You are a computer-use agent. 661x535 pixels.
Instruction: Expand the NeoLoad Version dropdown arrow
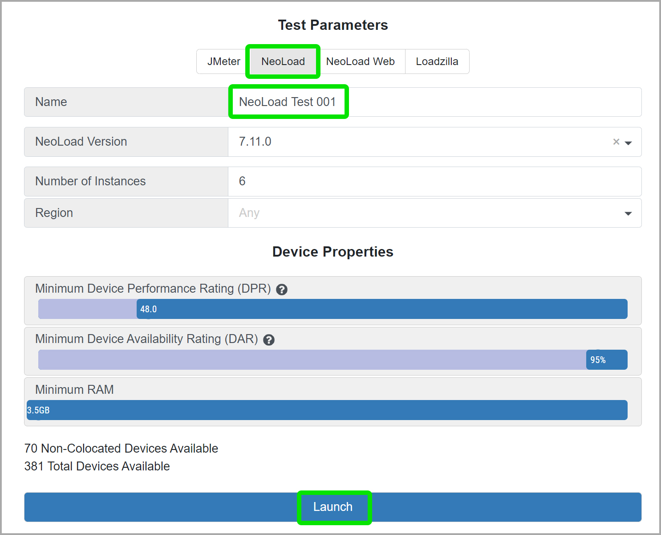(629, 143)
